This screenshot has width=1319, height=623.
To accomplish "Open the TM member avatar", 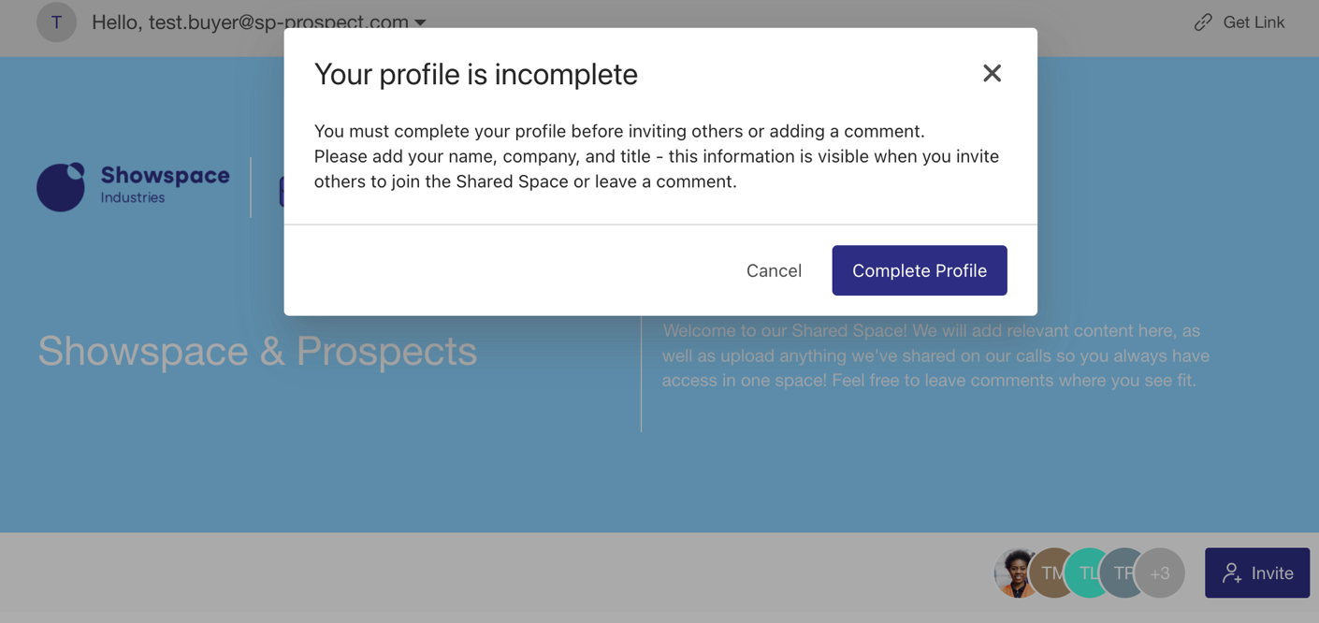I will pos(1051,572).
